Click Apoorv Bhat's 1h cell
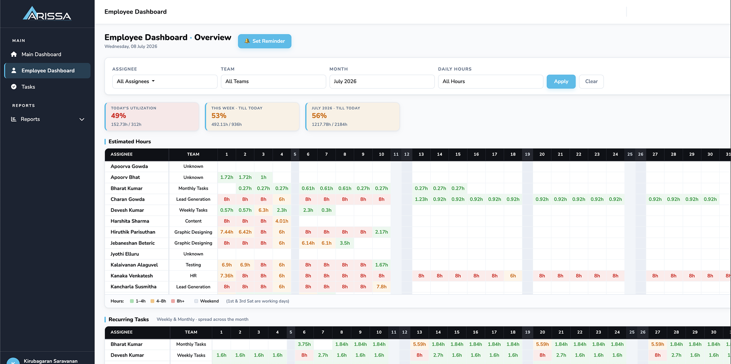This screenshot has width=731, height=364. pos(263,177)
